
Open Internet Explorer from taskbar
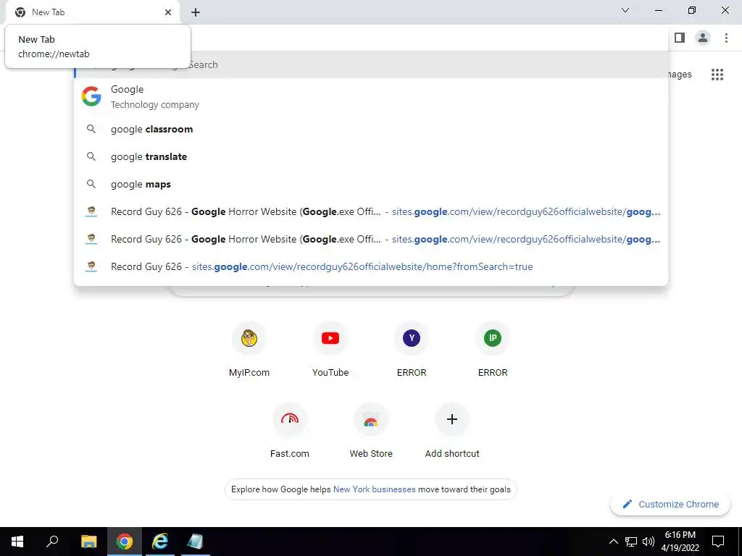[160, 542]
